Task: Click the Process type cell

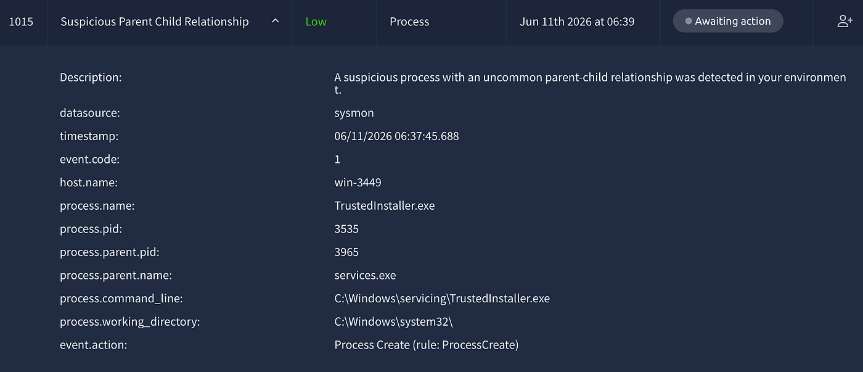Action: coord(409,22)
